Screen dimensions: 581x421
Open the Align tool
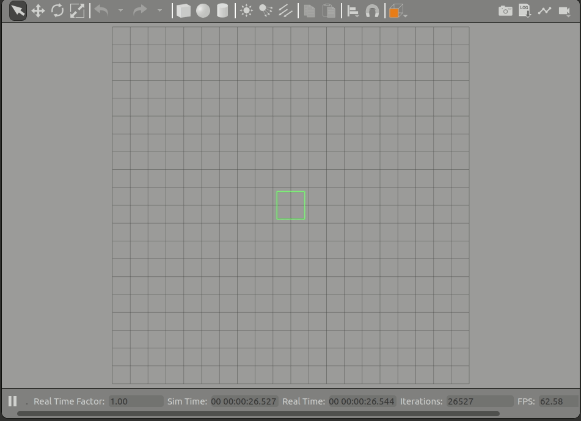pos(353,11)
